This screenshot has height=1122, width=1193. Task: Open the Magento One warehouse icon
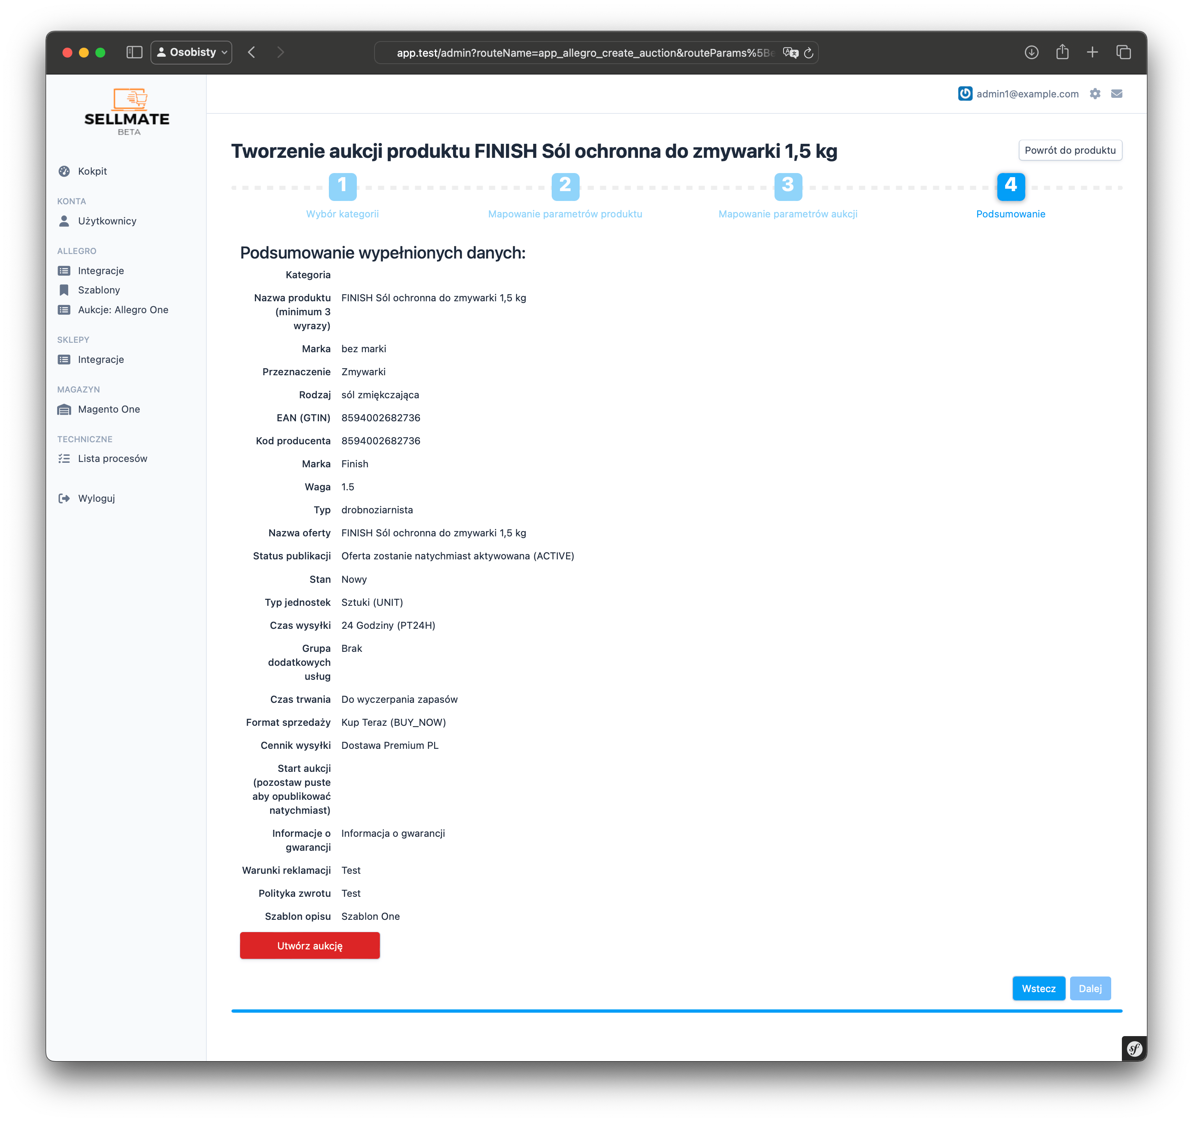(x=64, y=409)
